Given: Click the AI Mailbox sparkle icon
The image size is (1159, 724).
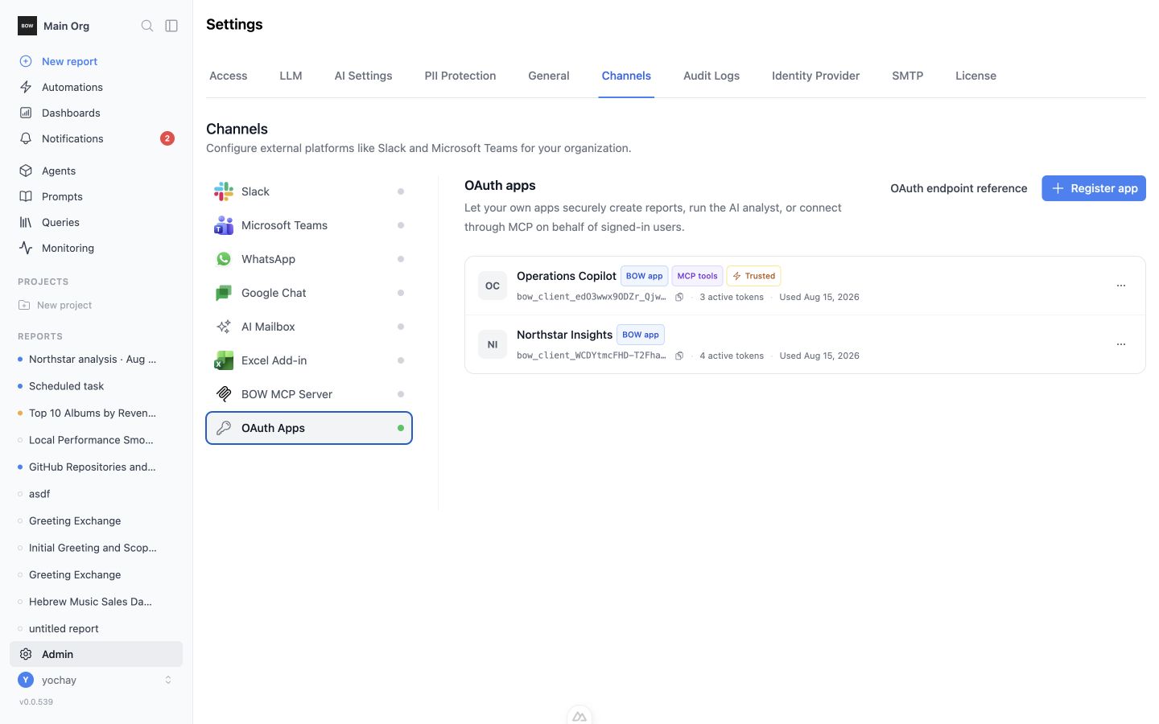Looking at the screenshot, I should pos(224,327).
